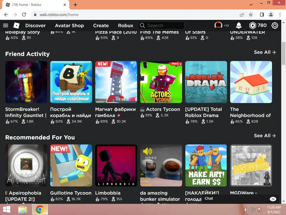The height and width of the screenshot is (215, 286).
Task: Click the Recommended For You heading
Action: [x=40, y=137]
